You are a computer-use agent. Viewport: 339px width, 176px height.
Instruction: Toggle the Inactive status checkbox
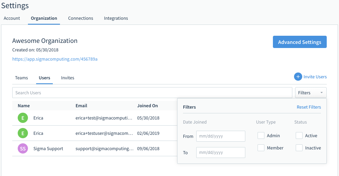coord(299,148)
